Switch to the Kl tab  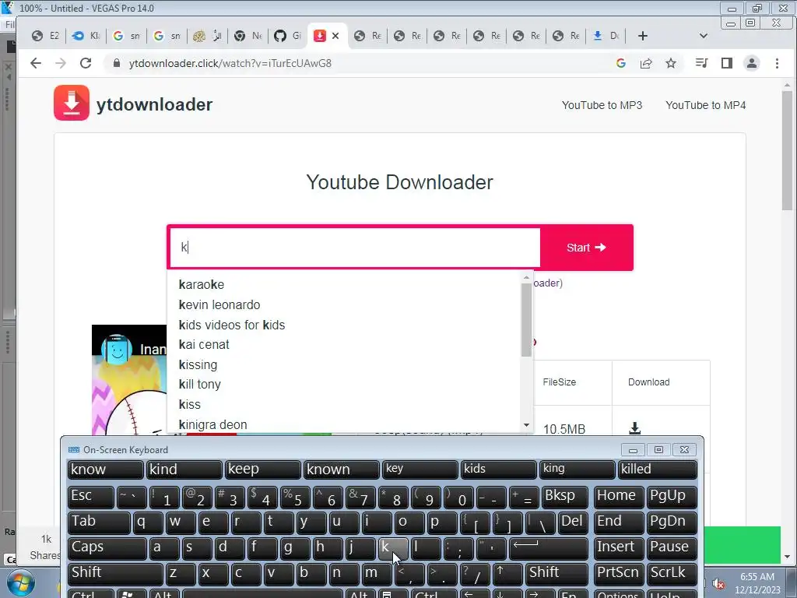click(86, 36)
